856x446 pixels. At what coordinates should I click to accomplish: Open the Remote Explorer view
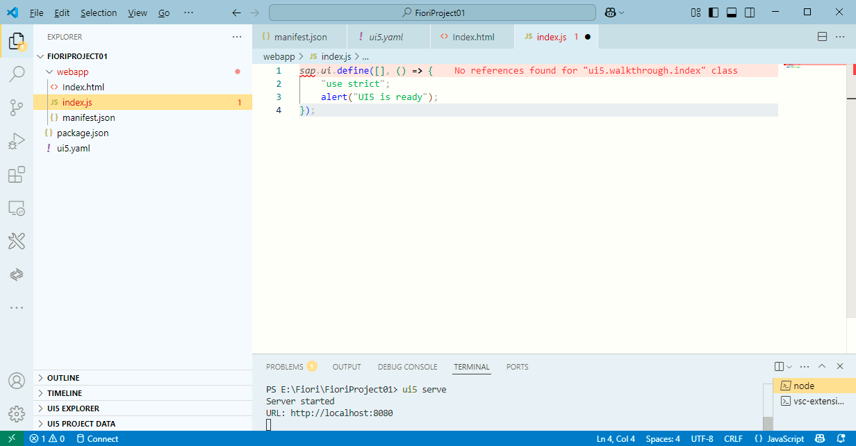[17, 208]
